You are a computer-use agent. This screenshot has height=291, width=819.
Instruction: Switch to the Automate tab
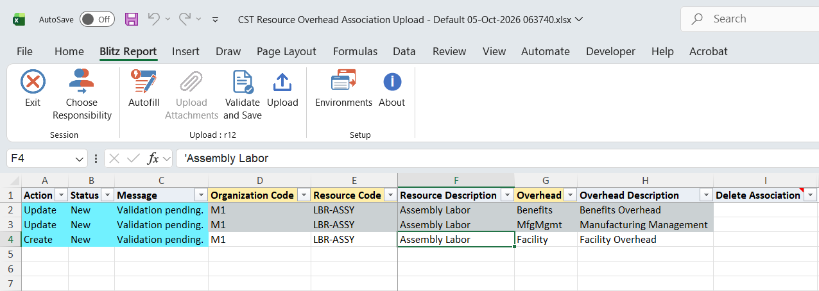[x=546, y=51]
